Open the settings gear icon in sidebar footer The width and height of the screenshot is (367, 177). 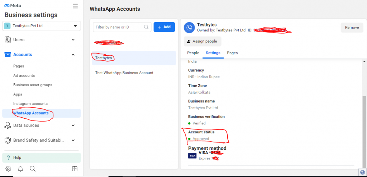click(8, 168)
